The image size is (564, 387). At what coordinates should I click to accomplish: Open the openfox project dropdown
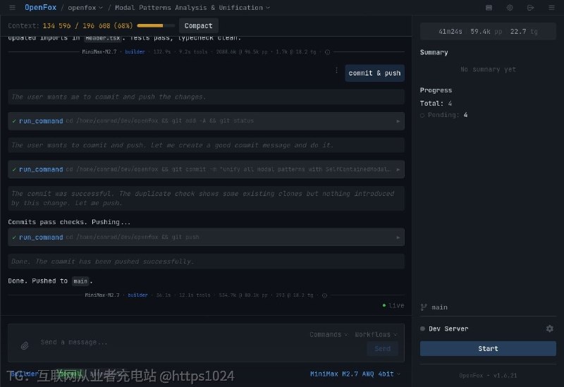click(85, 8)
